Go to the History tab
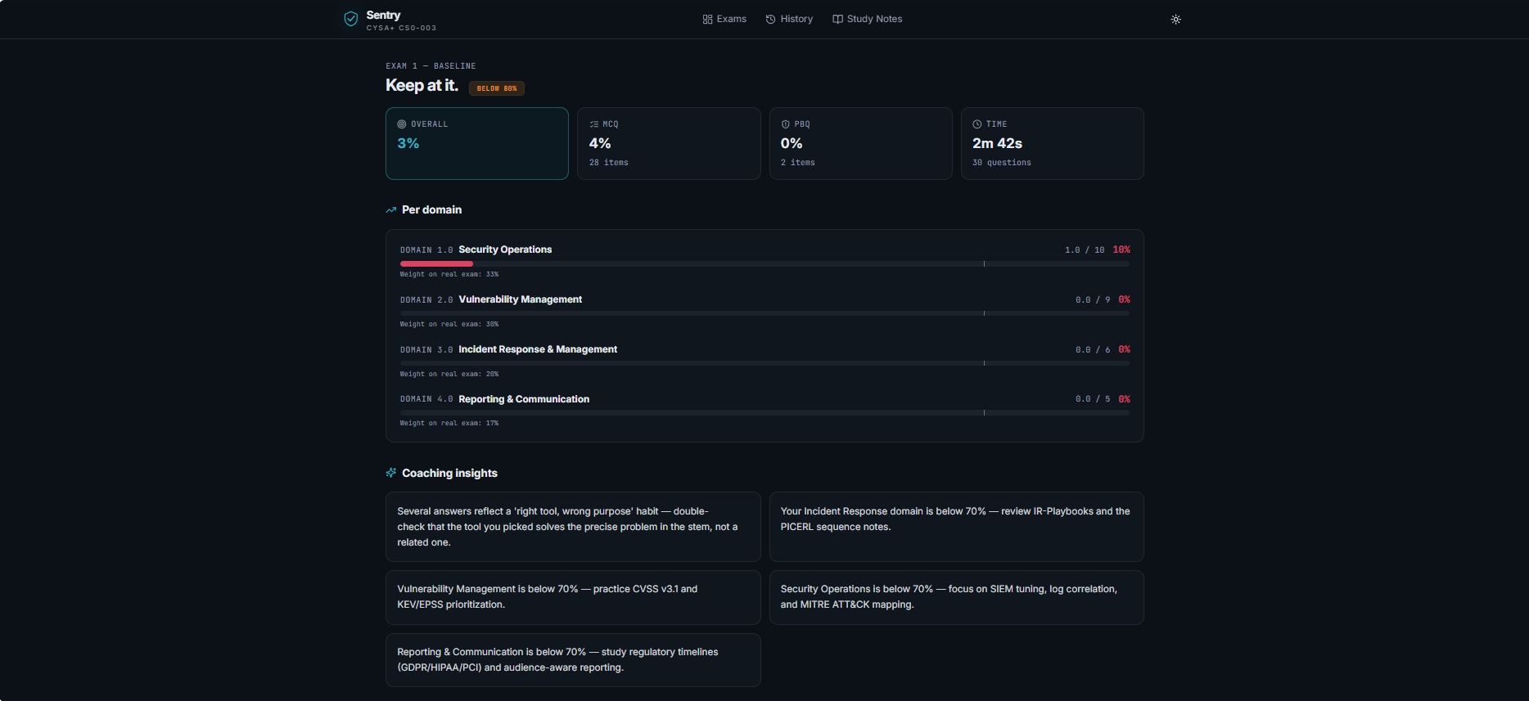1529x701 pixels. pos(789,19)
